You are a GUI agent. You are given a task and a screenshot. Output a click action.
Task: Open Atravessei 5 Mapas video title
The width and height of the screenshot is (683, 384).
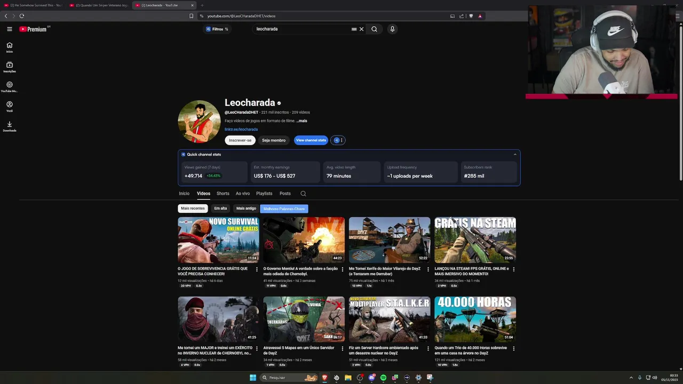click(299, 350)
